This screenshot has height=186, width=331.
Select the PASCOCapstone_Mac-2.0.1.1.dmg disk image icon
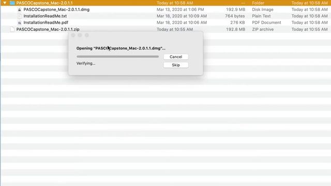click(x=20, y=10)
